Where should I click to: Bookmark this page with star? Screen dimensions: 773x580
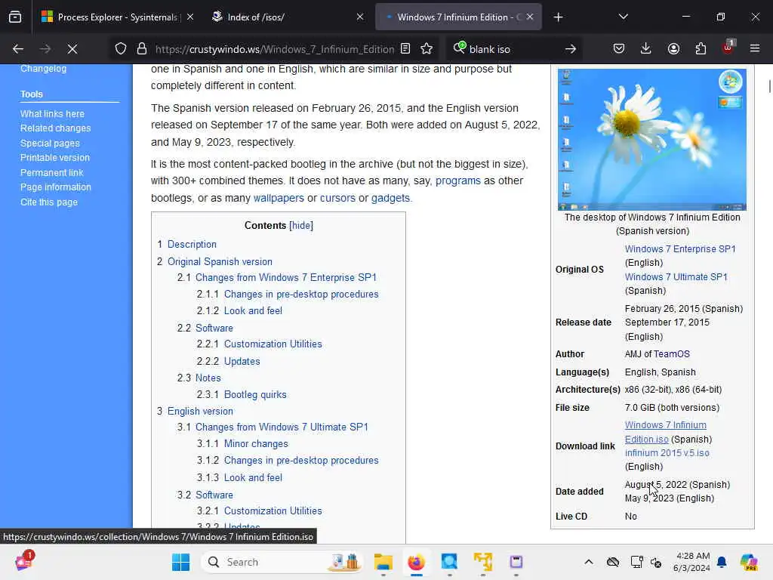point(427,48)
